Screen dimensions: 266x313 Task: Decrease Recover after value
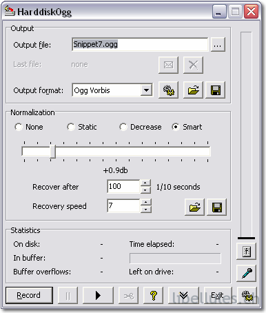tap(145, 190)
